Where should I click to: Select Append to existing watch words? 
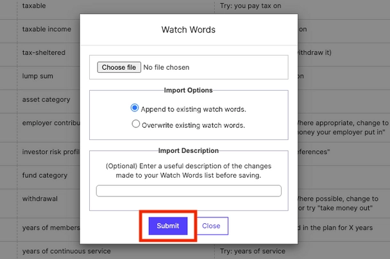135,108
